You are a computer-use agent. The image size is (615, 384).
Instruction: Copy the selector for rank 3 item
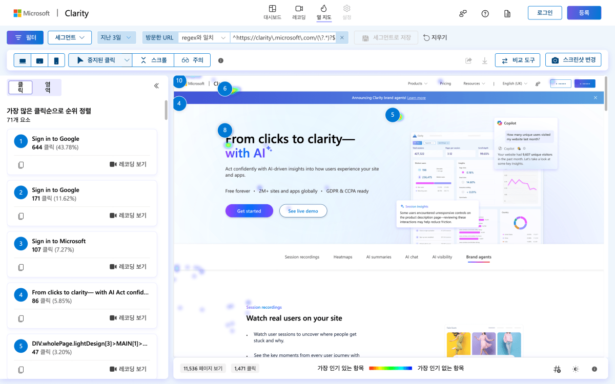21,267
